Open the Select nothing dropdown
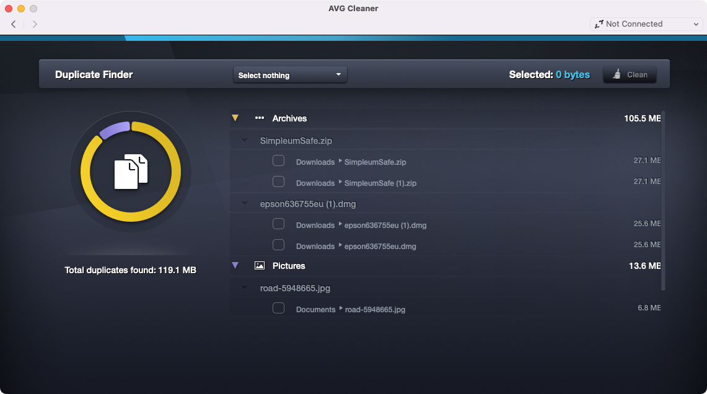 [290, 75]
